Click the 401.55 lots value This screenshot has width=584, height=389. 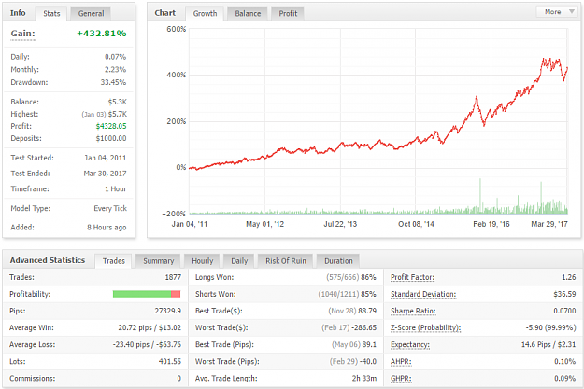[170, 361]
